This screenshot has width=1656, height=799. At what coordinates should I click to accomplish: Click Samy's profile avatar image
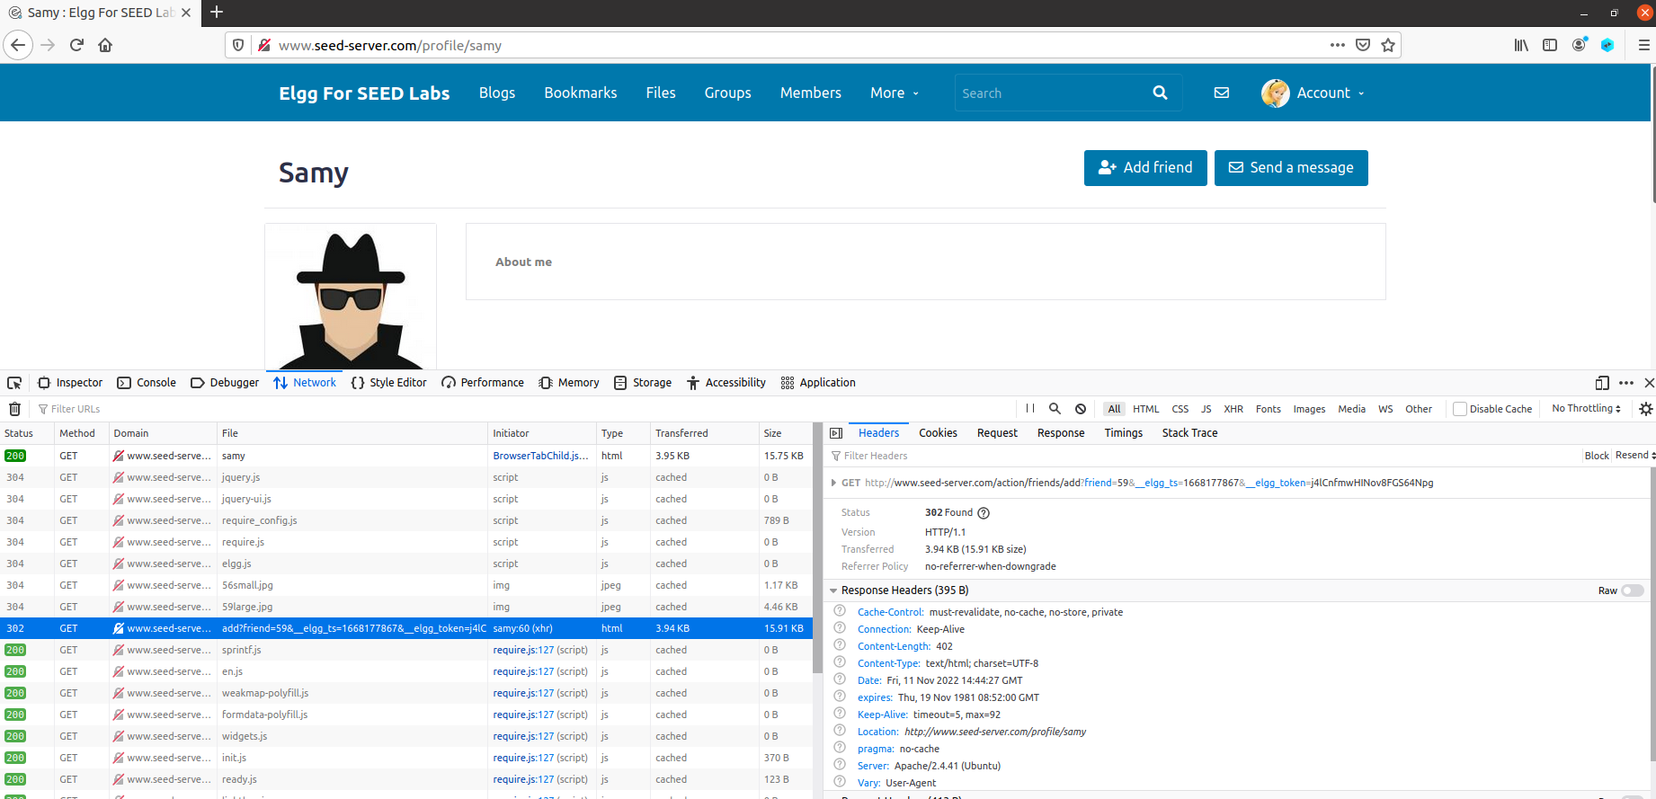351,297
